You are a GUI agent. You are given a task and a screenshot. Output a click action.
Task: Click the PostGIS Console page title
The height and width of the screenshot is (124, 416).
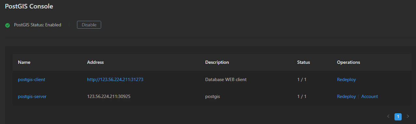tap(29, 6)
